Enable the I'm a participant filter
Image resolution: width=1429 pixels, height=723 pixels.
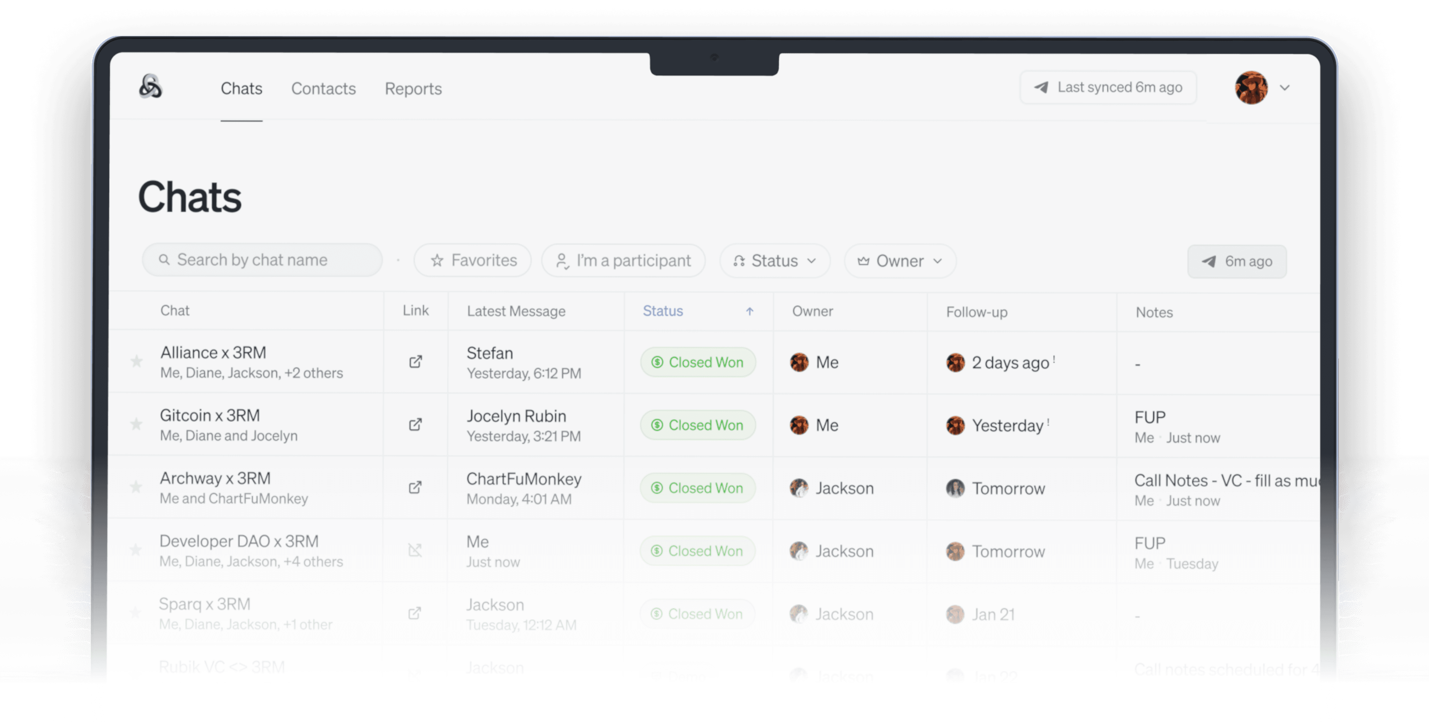(623, 261)
